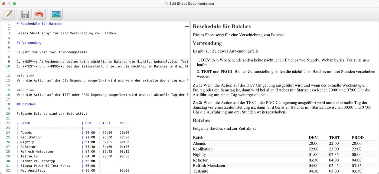This screenshot has width=379, height=174.
Task: Click source line 'Folgende Batches sind zur Zeit aktiv:'
Action: click(x=52, y=114)
